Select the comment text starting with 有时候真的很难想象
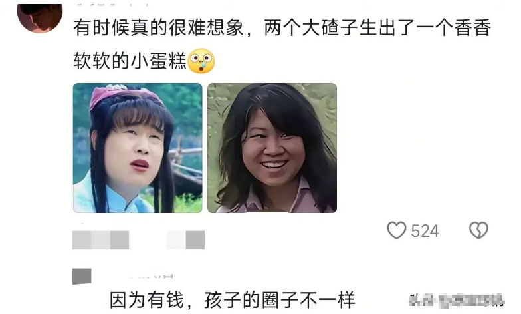 click(x=282, y=44)
